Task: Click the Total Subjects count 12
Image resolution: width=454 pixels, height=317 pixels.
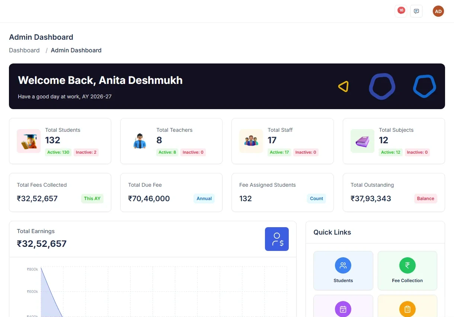Action: [x=384, y=140]
